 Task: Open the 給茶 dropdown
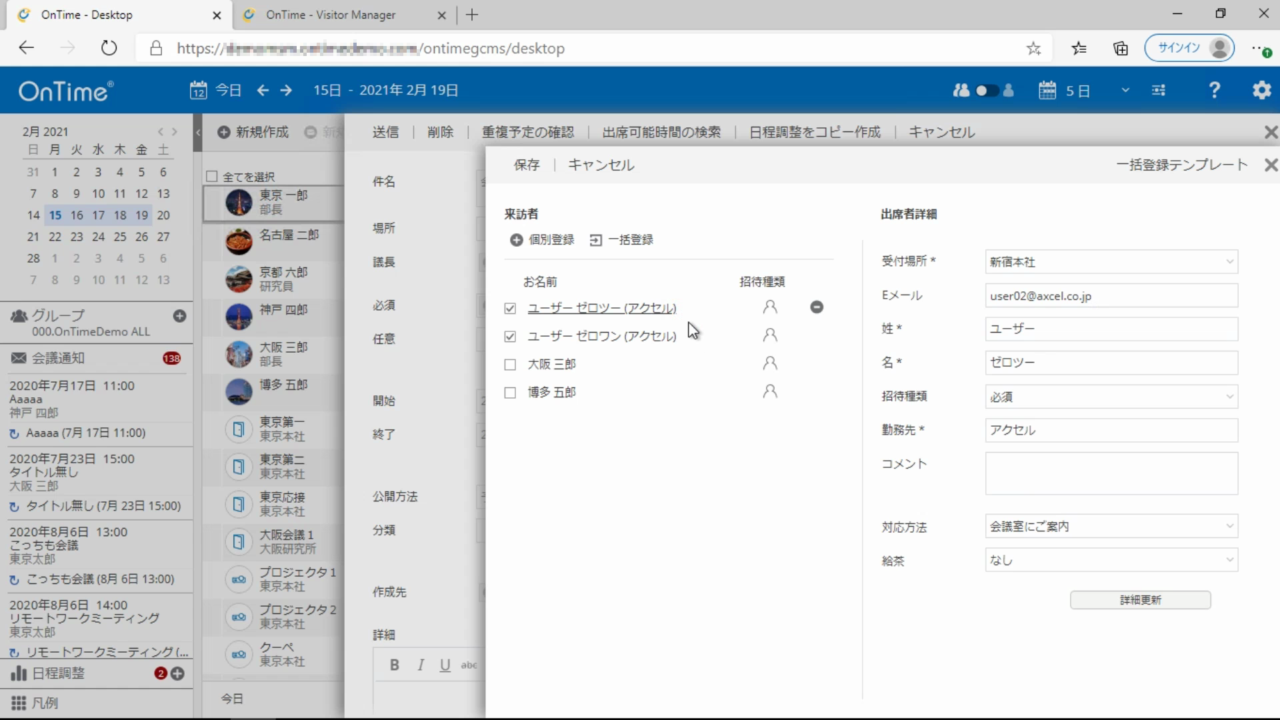tap(1111, 561)
